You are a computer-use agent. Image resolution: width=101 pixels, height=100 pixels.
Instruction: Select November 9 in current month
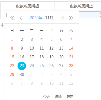[22, 48]
